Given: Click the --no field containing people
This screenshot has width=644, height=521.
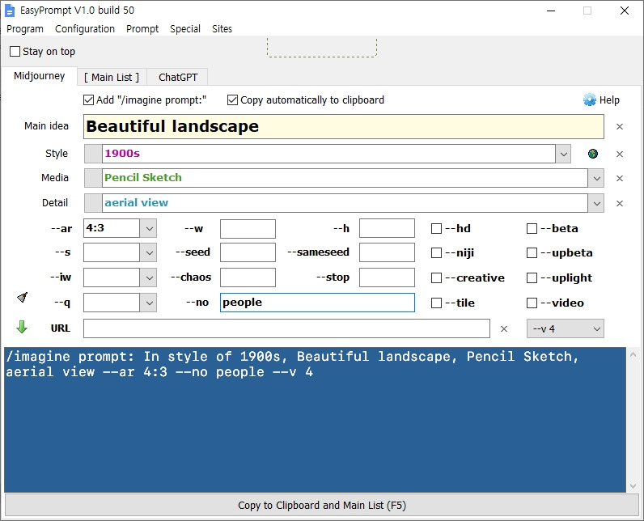Looking at the screenshot, I should (317, 303).
